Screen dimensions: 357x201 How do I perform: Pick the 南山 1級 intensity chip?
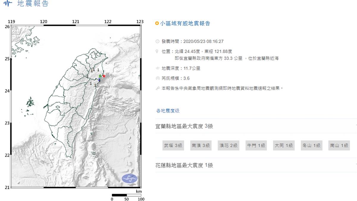[339, 146]
